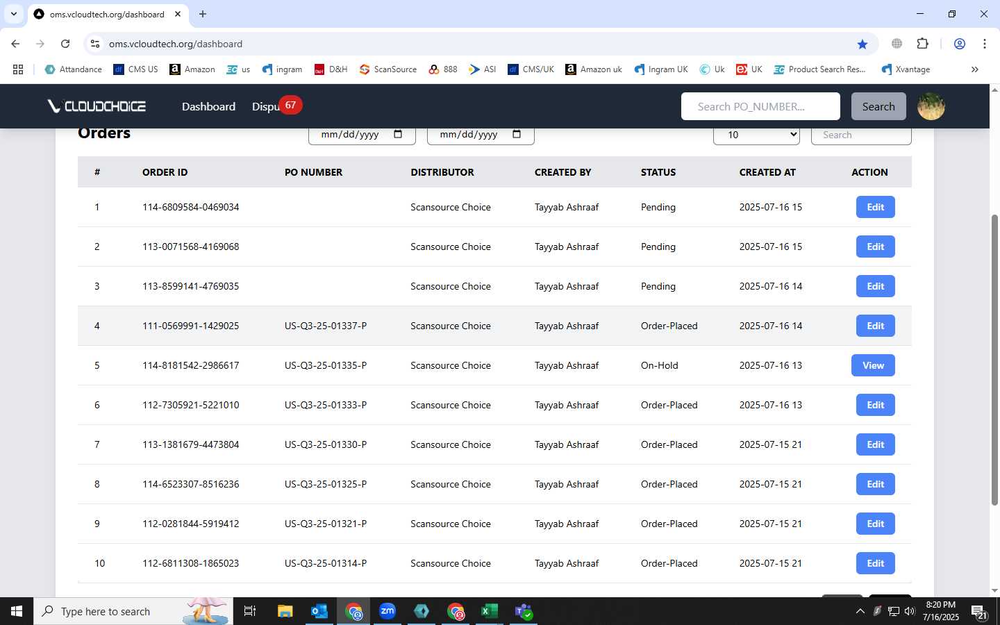Click the Windows Start button
Image resolution: width=1000 pixels, height=625 pixels.
(x=17, y=611)
